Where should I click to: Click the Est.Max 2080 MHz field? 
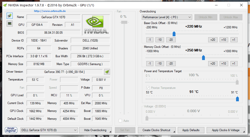pyautogui.click(x=101, y=103)
